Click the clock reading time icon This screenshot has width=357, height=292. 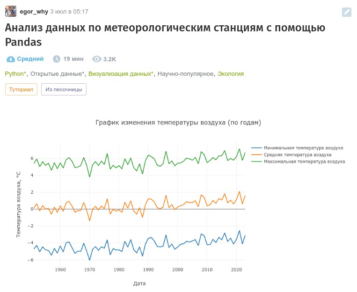pyautogui.click(x=57, y=59)
